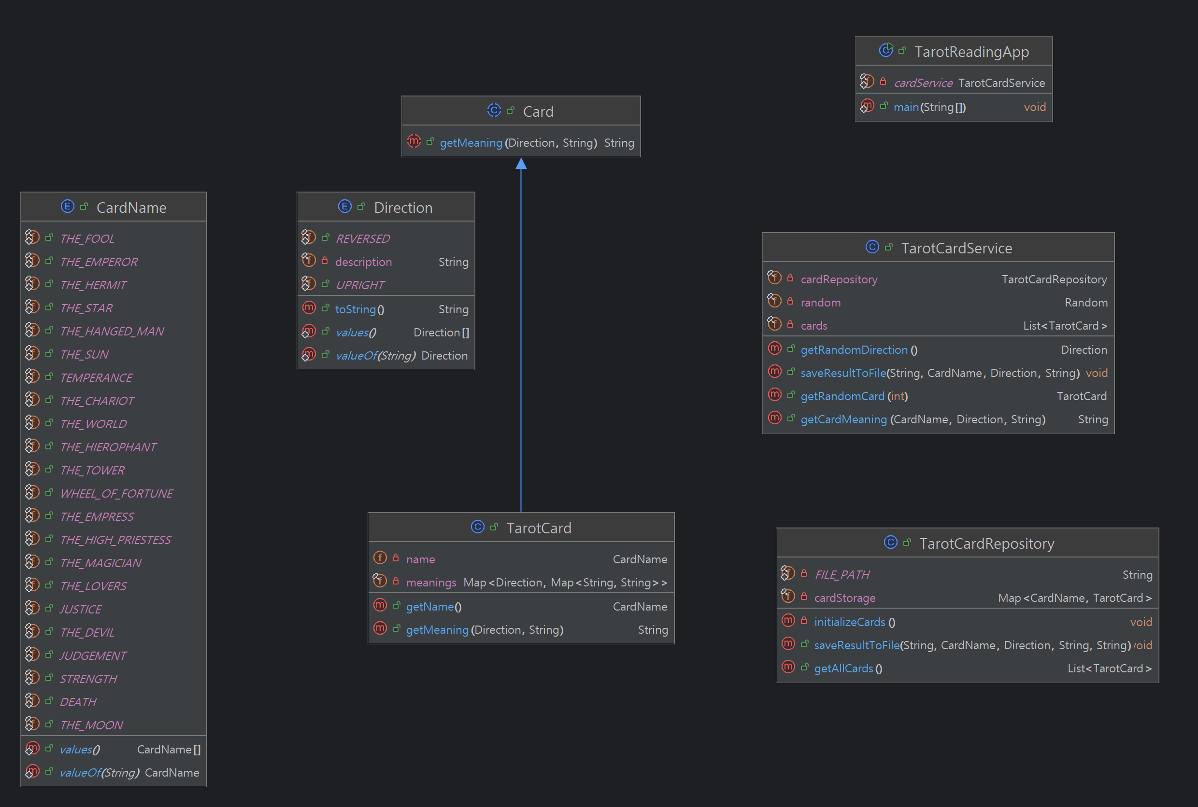Click the enum icon beside CardName header
The image size is (1198, 807).
pyautogui.click(x=68, y=207)
